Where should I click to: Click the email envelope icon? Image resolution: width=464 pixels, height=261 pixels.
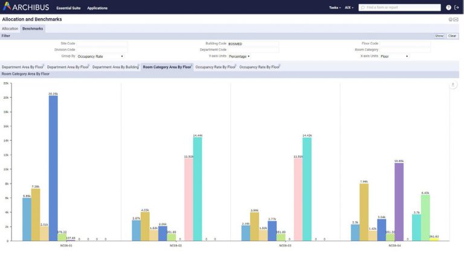pyautogui.click(x=456, y=19)
